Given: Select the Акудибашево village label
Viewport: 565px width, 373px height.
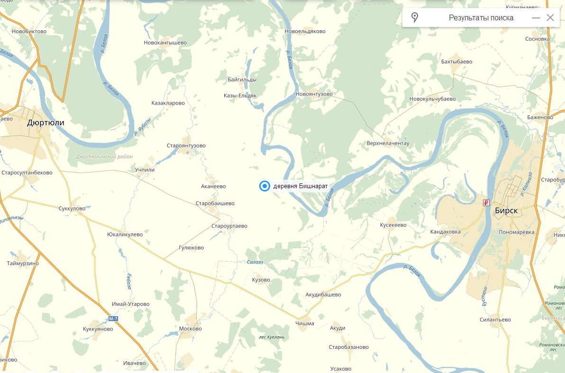Looking at the screenshot, I should coord(323,295).
